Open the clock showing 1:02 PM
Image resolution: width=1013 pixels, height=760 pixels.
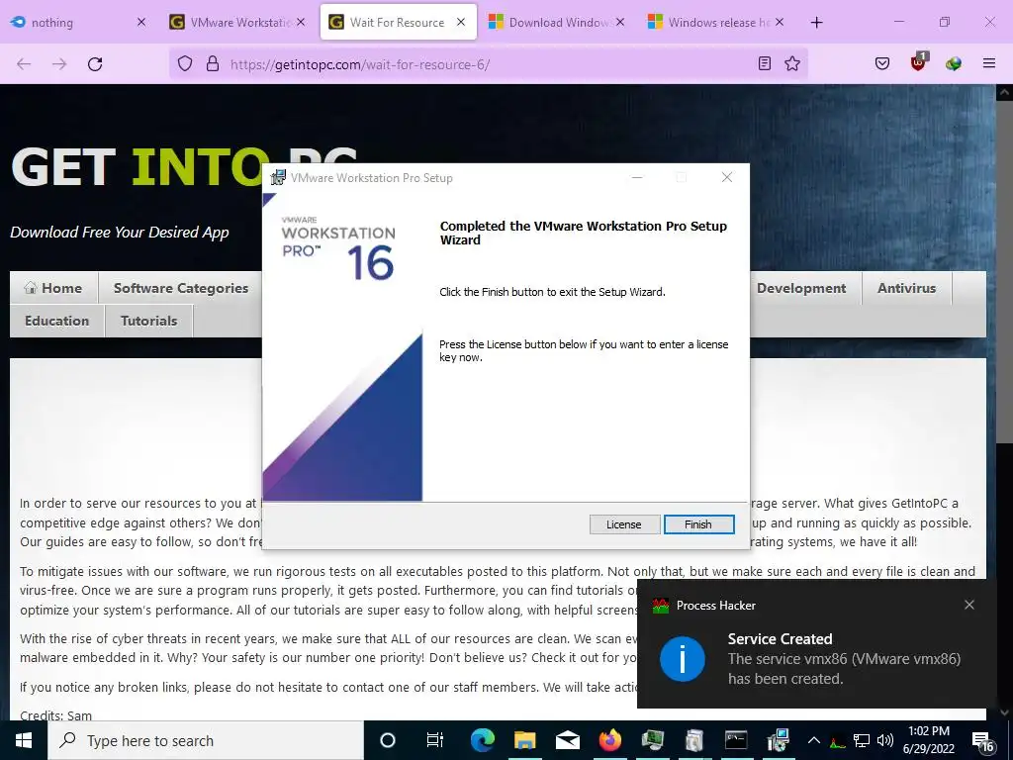tap(928, 740)
